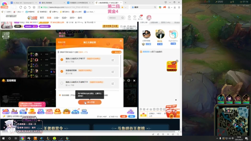
Task: Open the user avatar in Douyu header
Action: click(x=149, y=17)
